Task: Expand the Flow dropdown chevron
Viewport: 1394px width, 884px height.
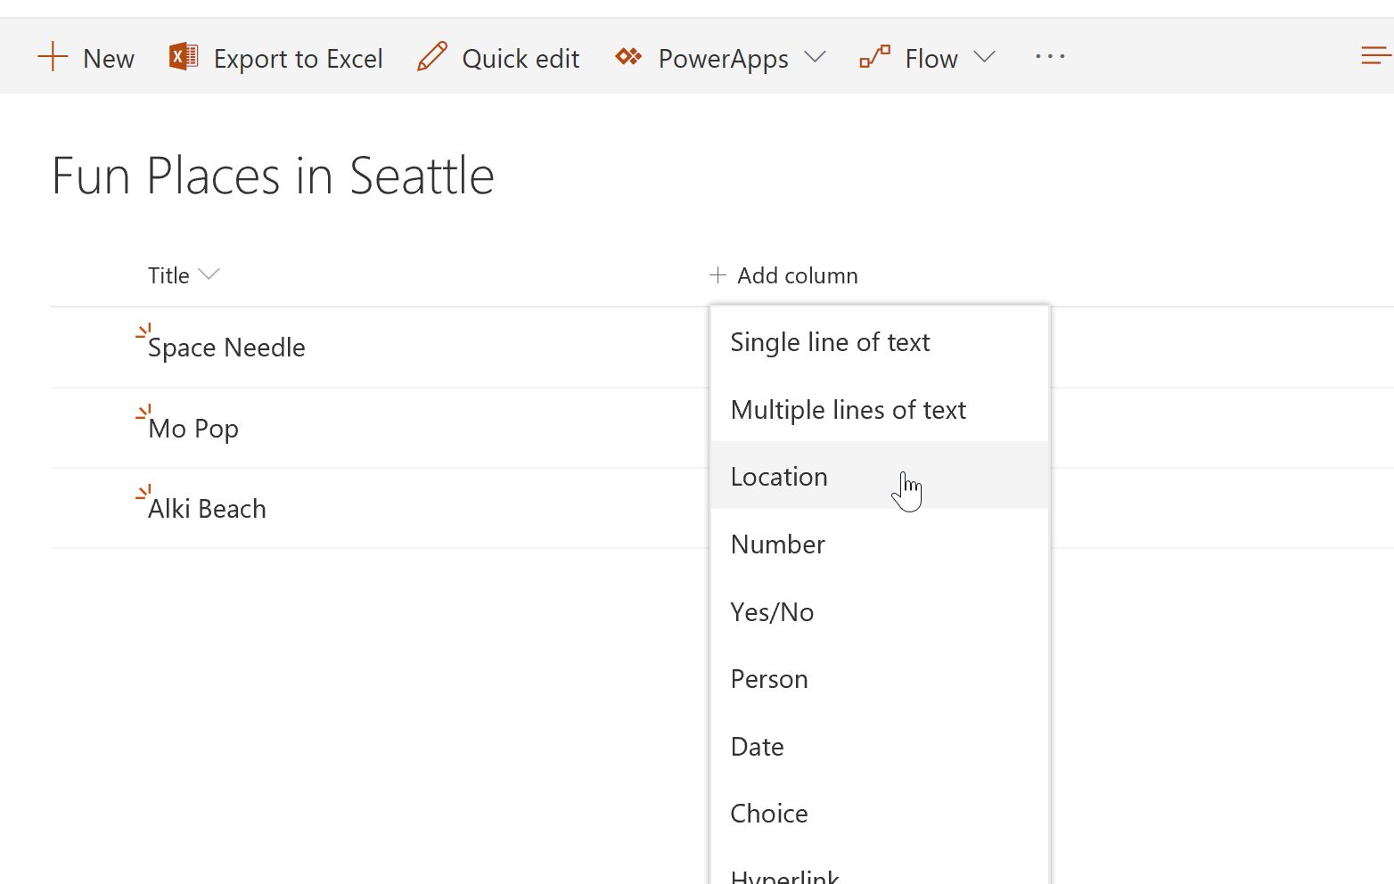Action: tap(986, 56)
